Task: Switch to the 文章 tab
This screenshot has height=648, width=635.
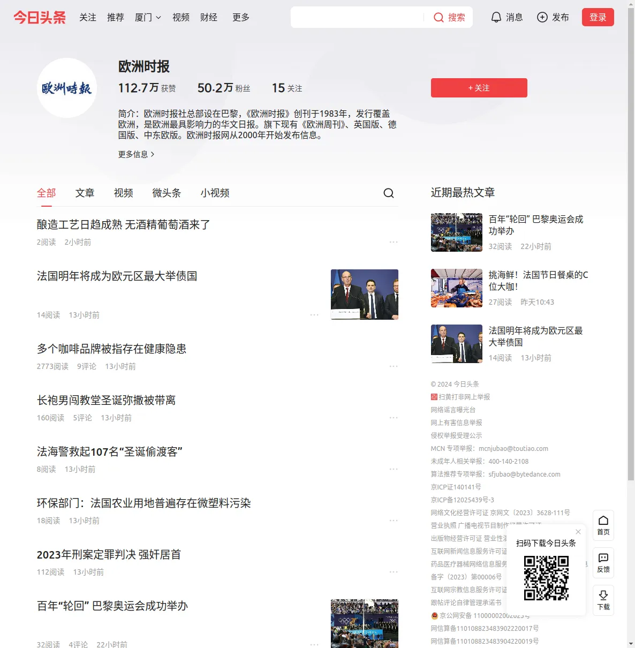Action: pos(85,193)
